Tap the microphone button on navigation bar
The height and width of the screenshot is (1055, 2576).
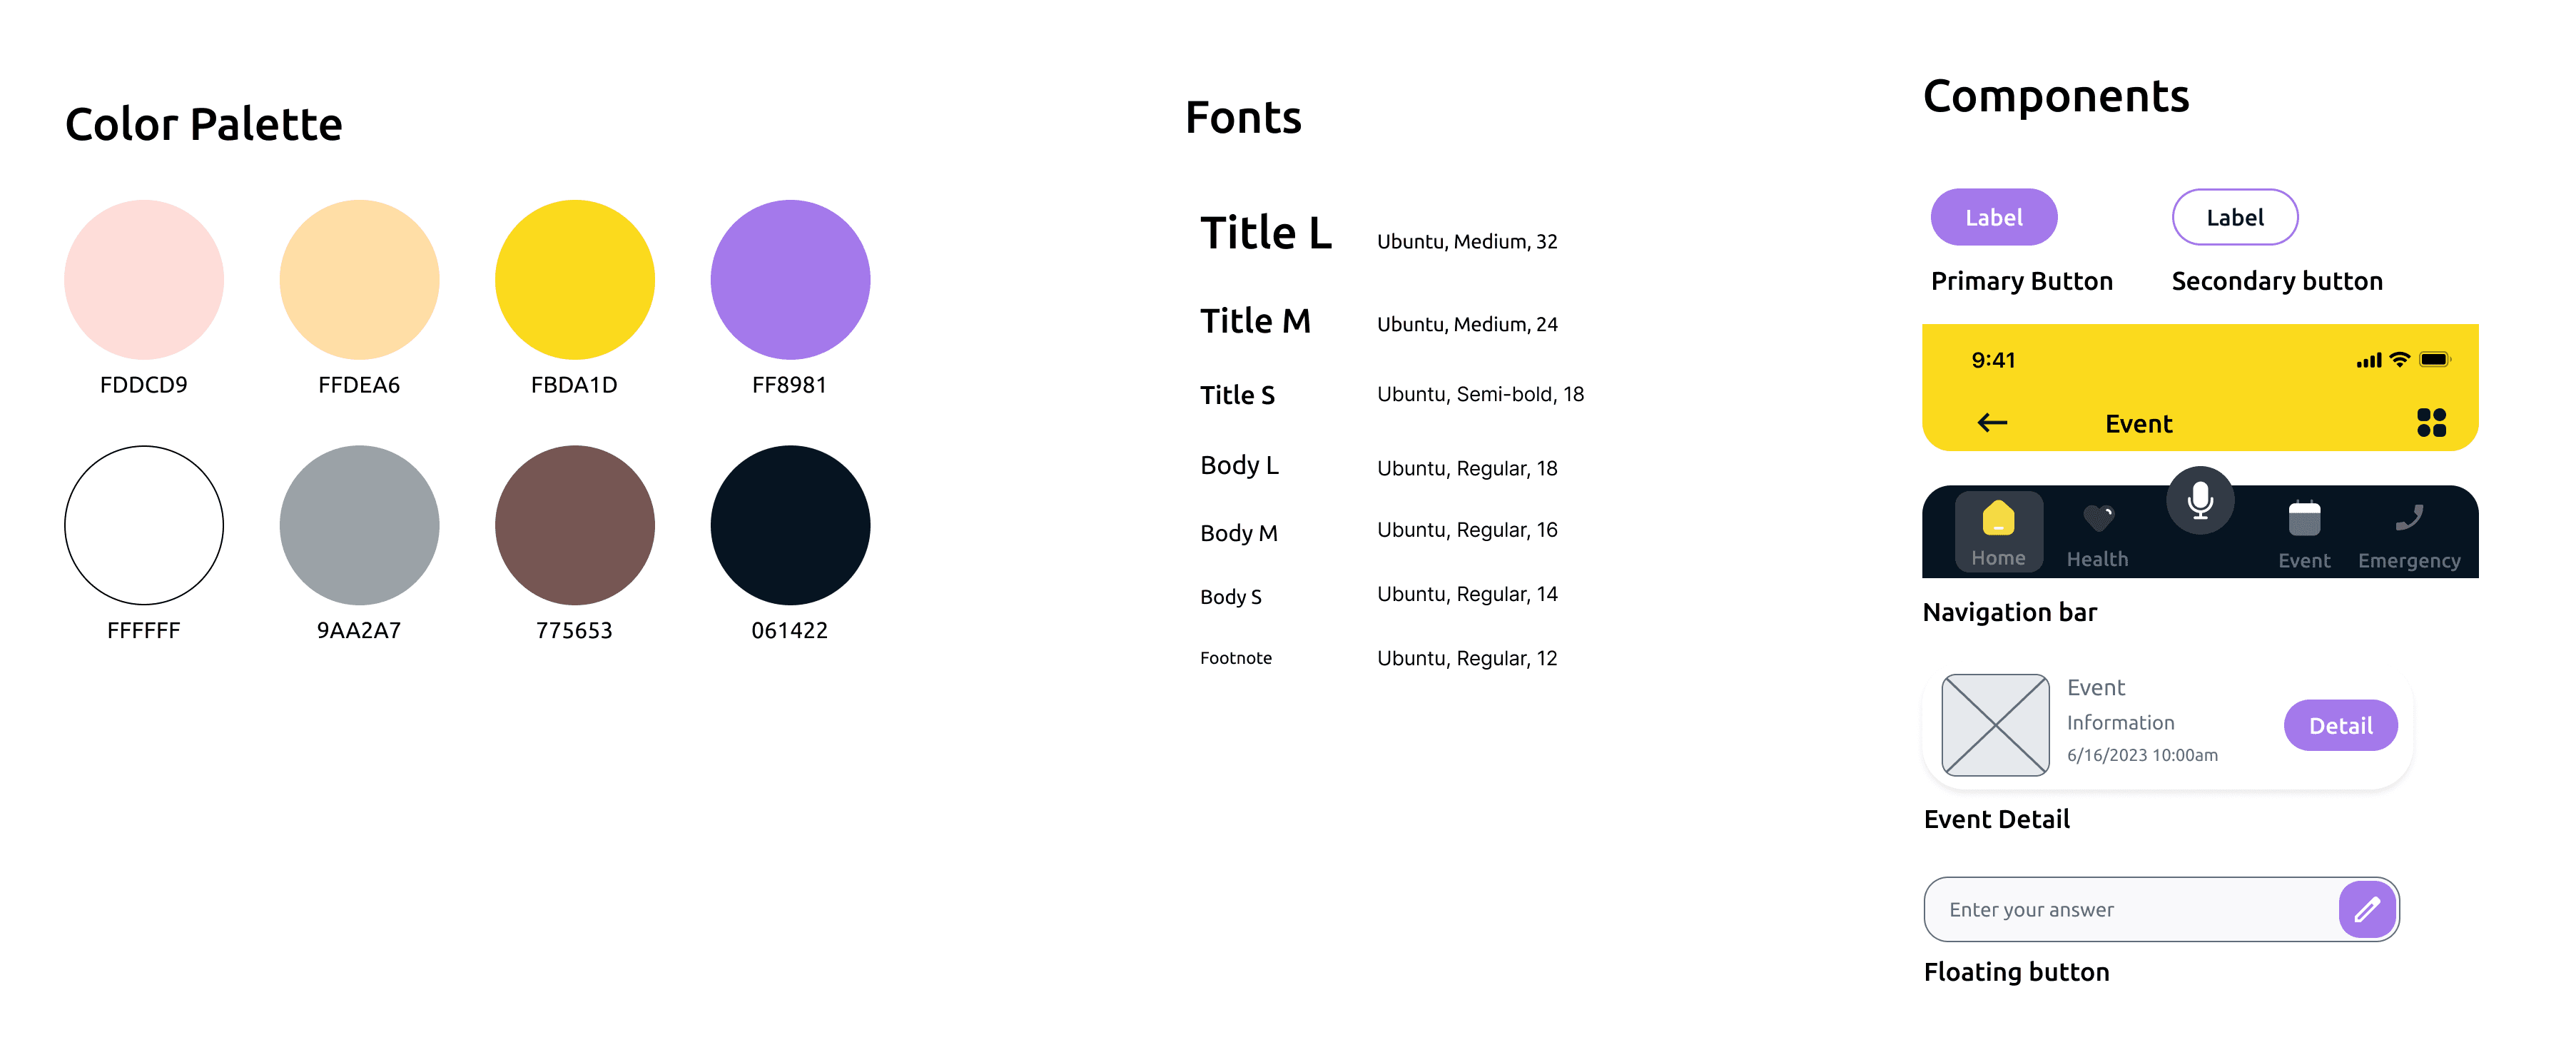coord(2200,500)
